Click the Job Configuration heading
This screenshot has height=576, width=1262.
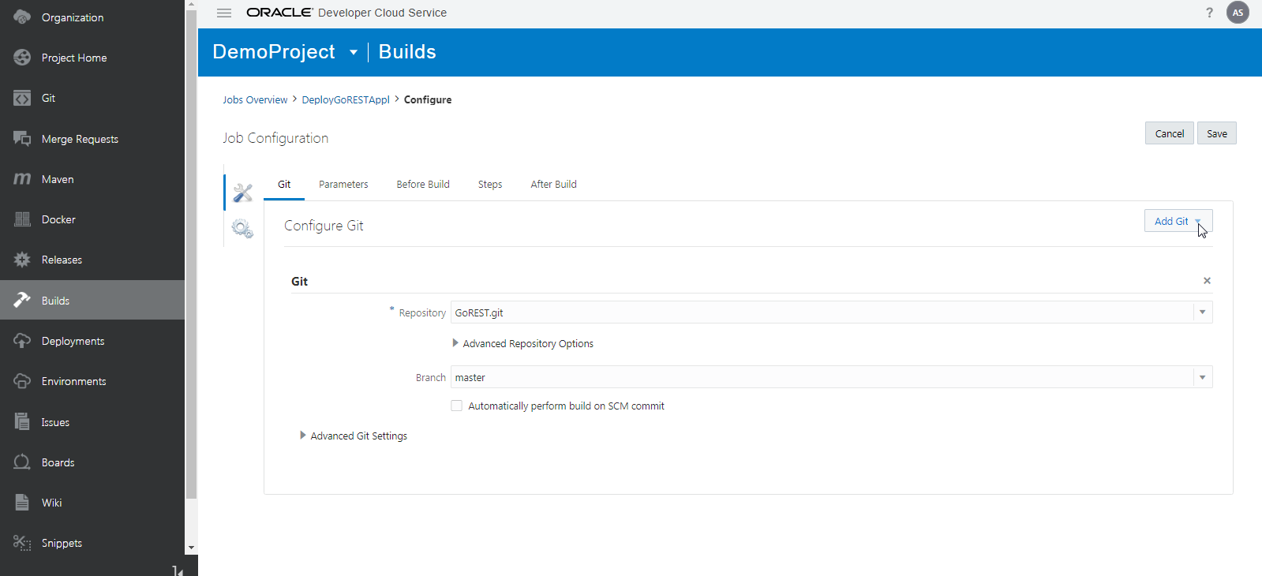pyautogui.click(x=275, y=138)
